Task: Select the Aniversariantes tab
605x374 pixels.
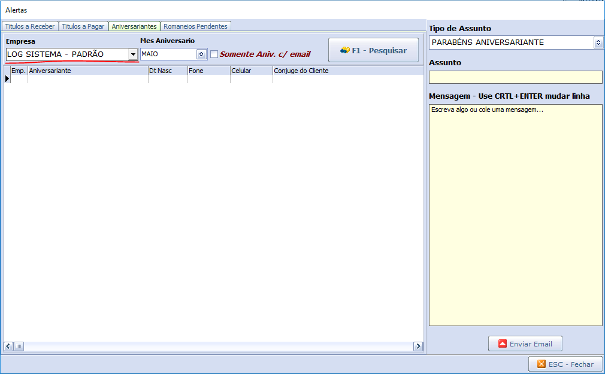Action: point(134,26)
